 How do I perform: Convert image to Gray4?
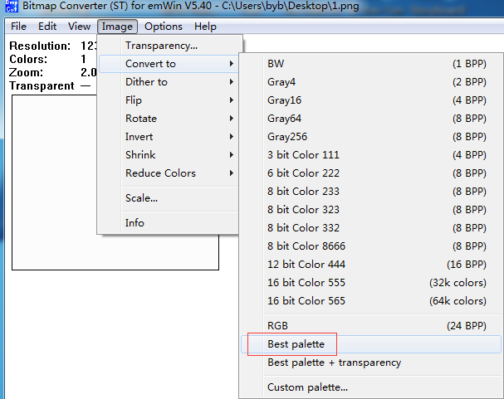[371, 82]
